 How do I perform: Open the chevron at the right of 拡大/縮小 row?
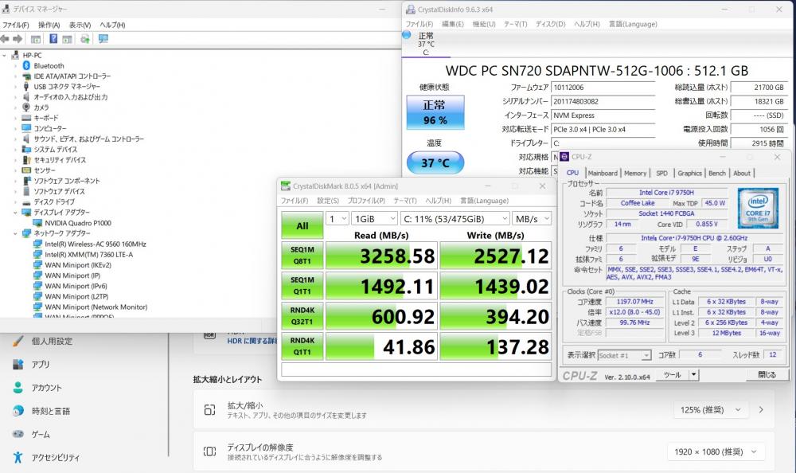761,409
